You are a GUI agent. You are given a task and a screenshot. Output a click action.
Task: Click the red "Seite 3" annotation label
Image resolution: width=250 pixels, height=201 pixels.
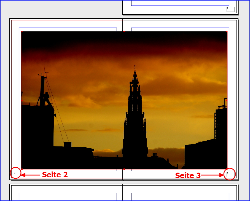coord(188,175)
